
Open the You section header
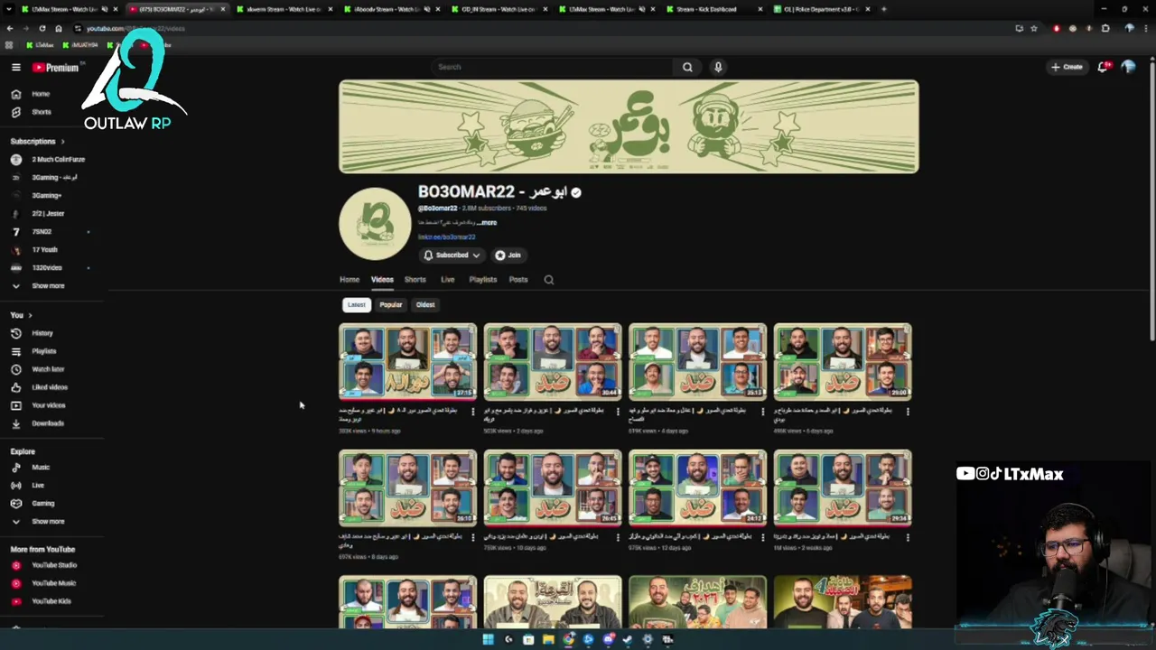pos(21,315)
